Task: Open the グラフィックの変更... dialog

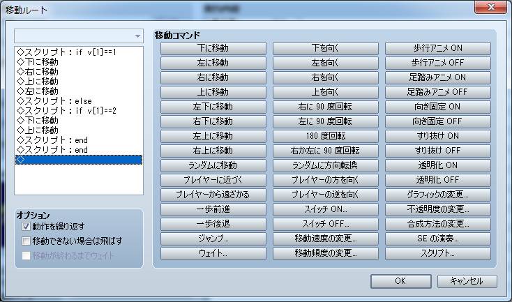Action: coord(438,195)
